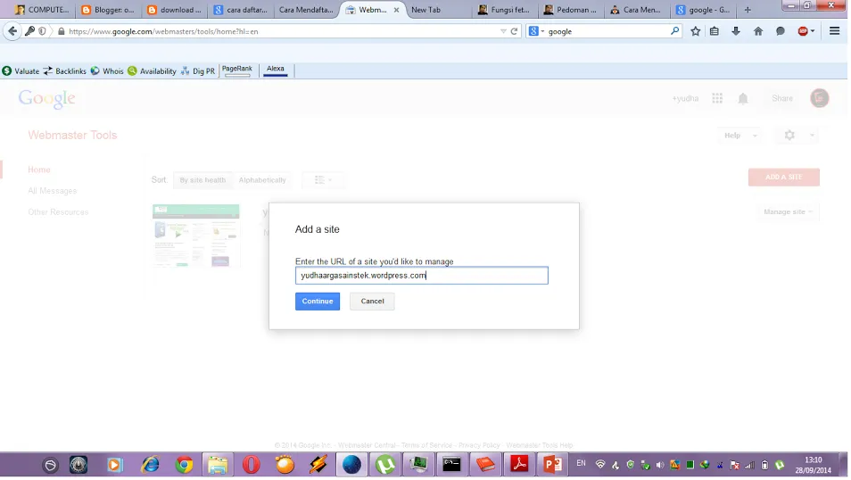851x480 pixels.
Task: Open the Manage site dropdown
Action: click(x=788, y=211)
